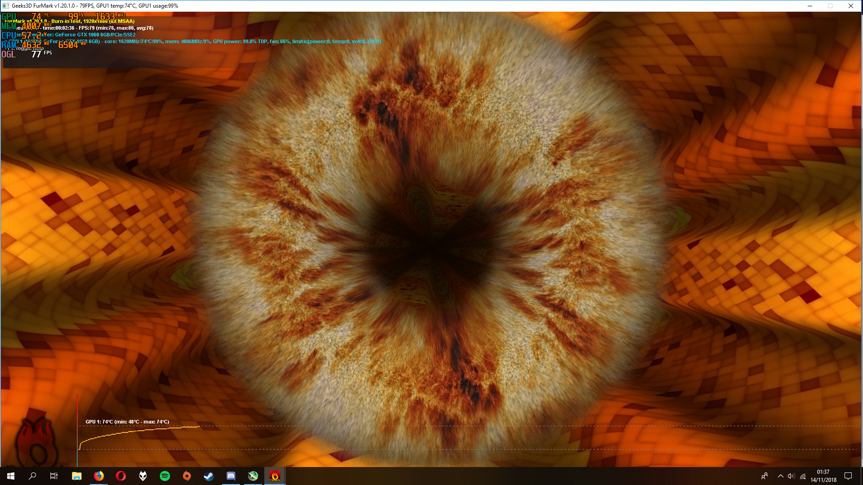Switch to Firefox in the taskbar
The image size is (863, 485).
[98, 476]
